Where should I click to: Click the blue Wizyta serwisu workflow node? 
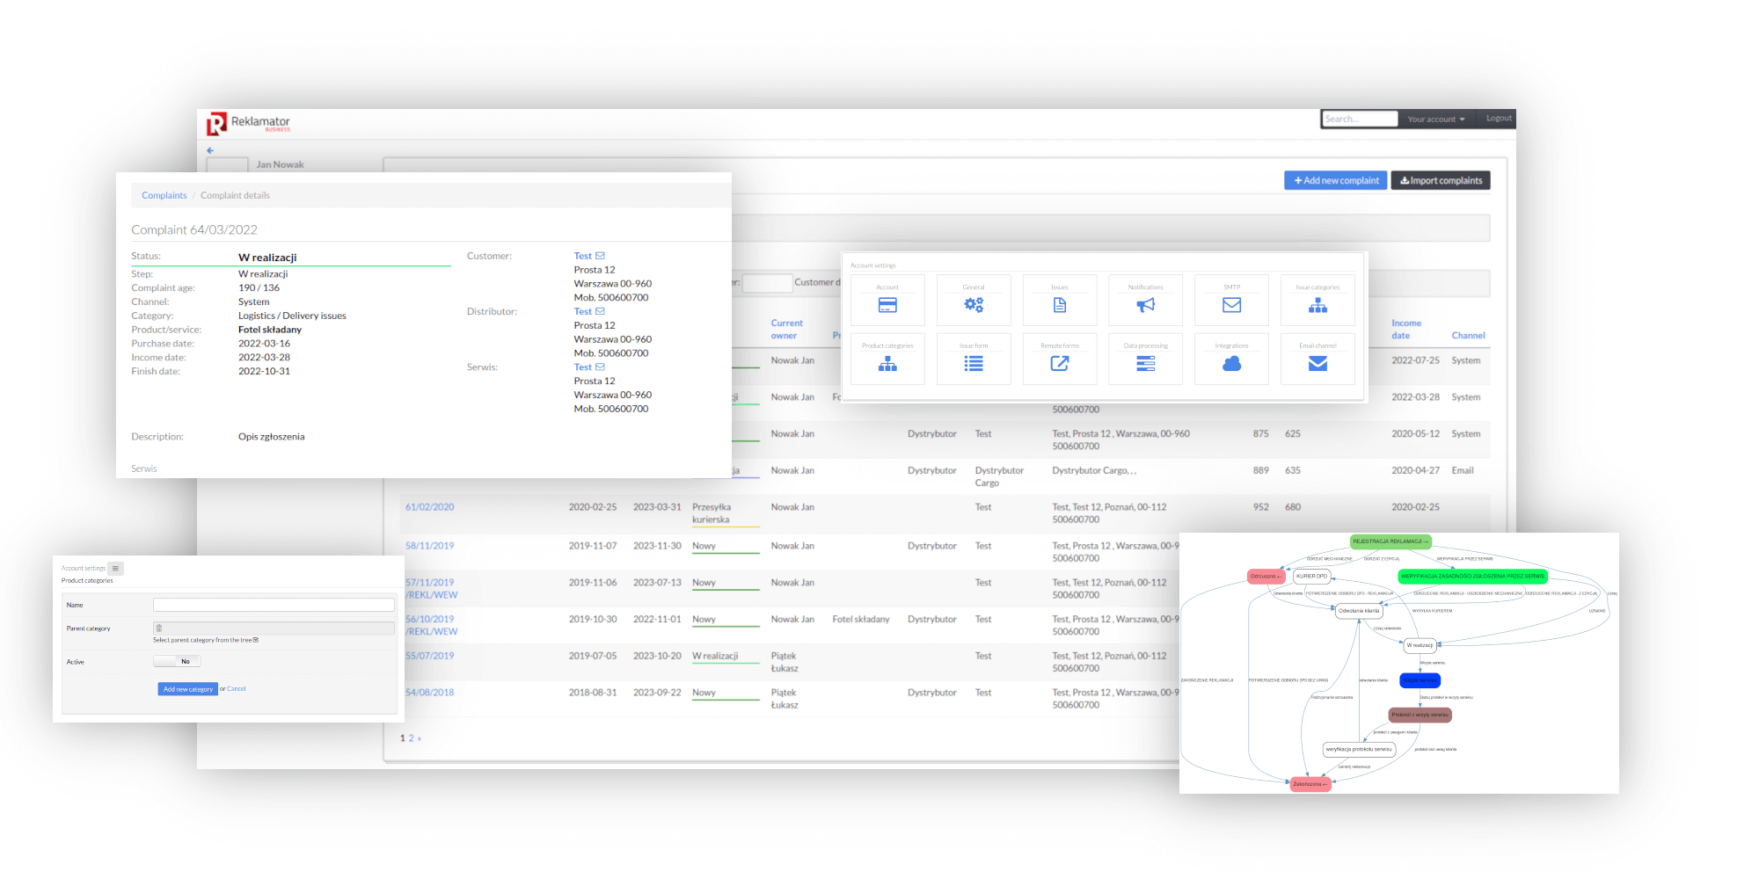[1420, 679]
